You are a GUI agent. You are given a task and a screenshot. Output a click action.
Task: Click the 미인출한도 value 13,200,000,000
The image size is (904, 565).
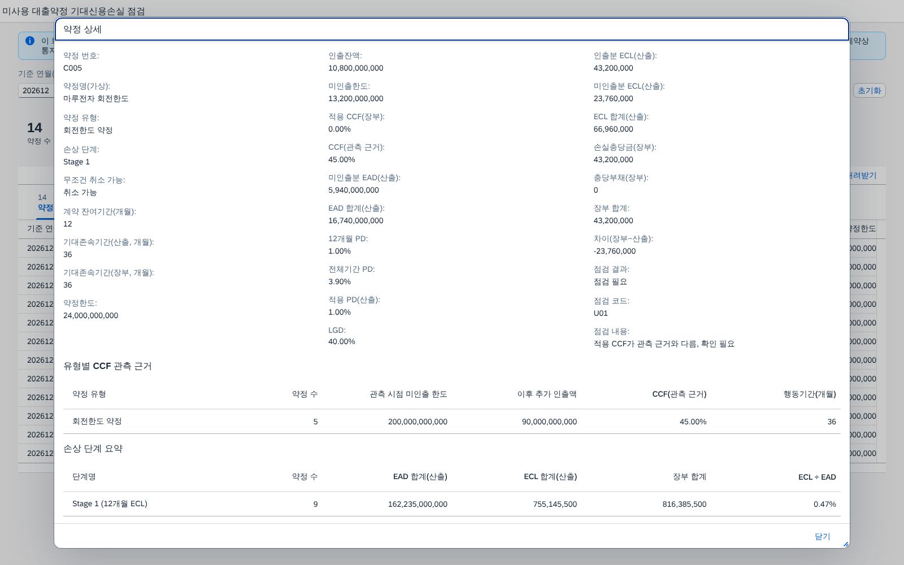[x=356, y=98]
